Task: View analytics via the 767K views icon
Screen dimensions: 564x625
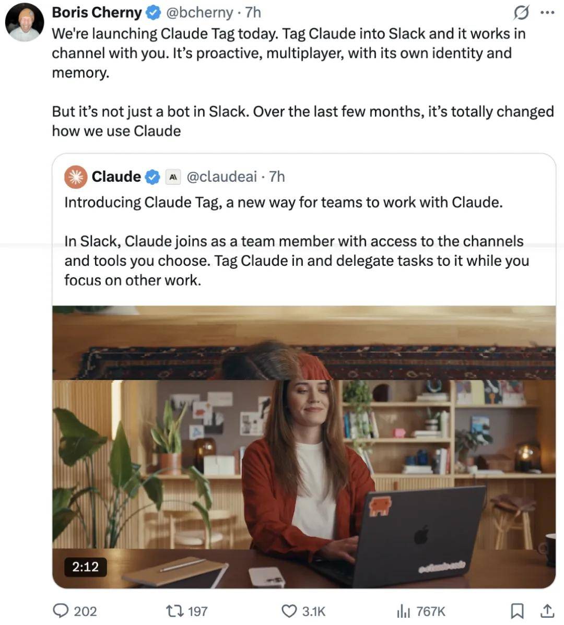Action: pos(403,611)
